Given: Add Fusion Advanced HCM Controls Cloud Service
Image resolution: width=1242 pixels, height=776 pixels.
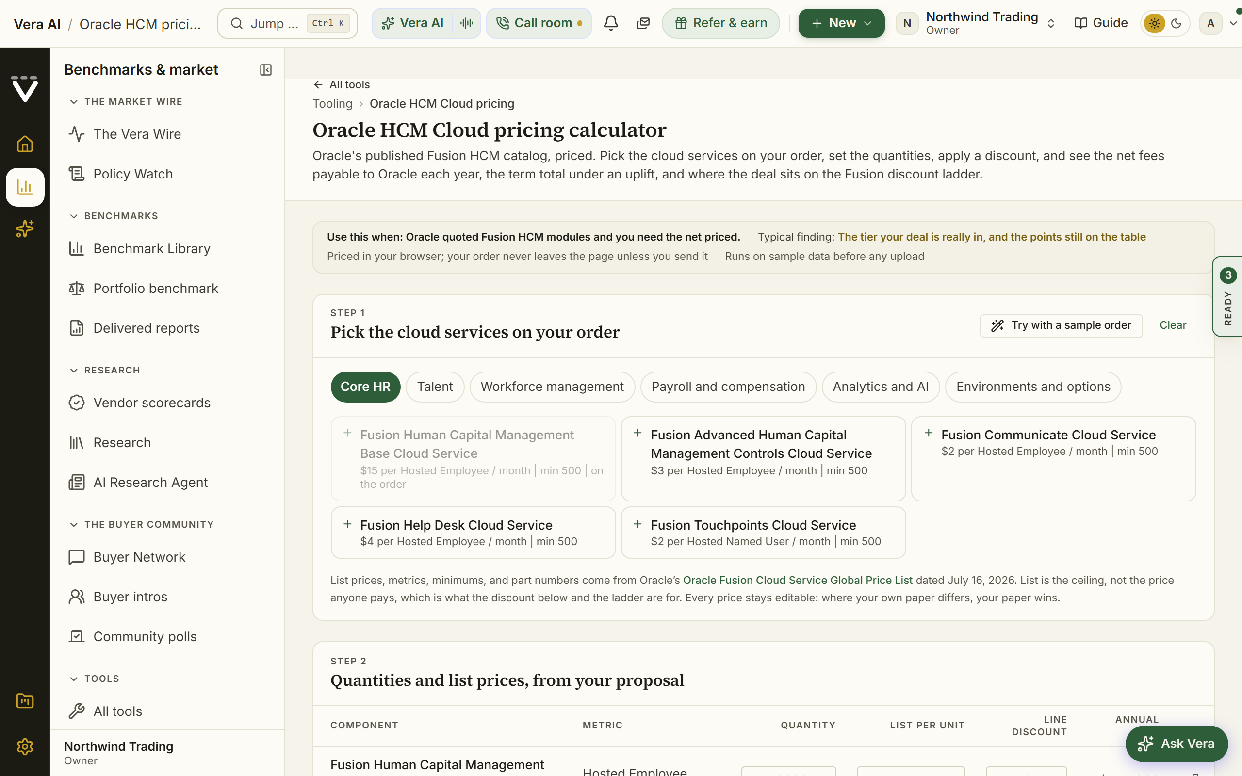Looking at the screenshot, I should coord(763,458).
